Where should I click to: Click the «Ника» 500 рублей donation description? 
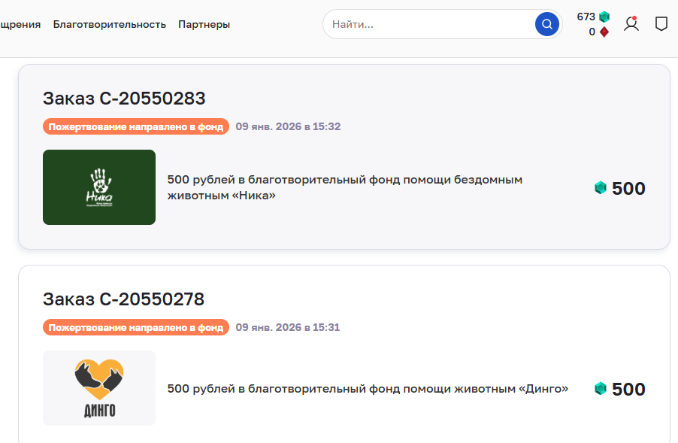pos(344,187)
